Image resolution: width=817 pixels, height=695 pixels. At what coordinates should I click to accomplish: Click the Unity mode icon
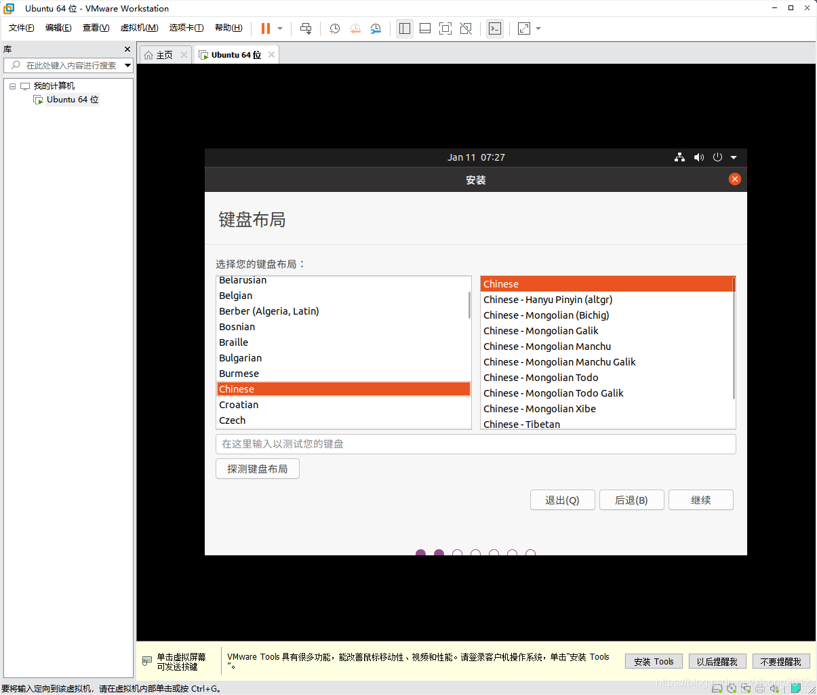466,28
